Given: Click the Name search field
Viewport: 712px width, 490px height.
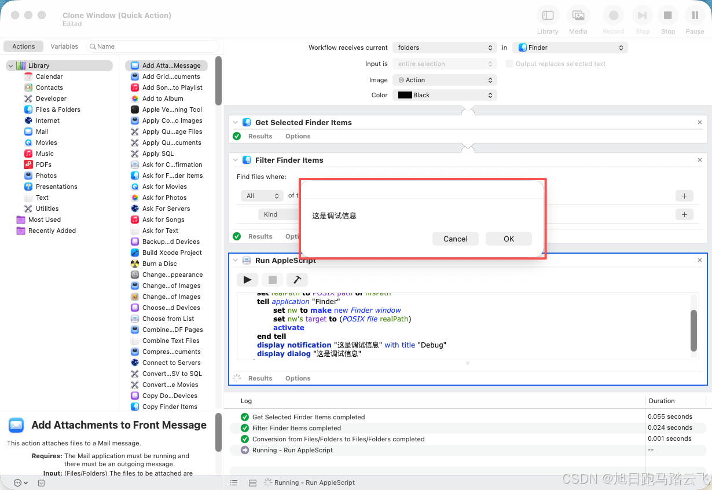Looking at the screenshot, I should (x=153, y=46).
